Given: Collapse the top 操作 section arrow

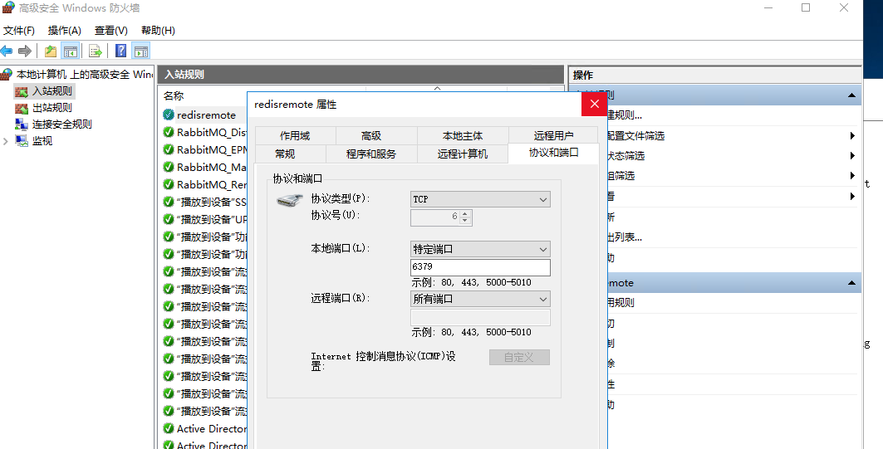Looking at the screenshot, I should (x=851, y=95).
